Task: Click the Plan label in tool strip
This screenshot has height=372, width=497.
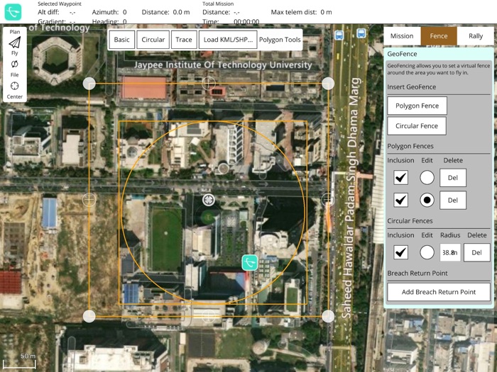Action: 15,32
